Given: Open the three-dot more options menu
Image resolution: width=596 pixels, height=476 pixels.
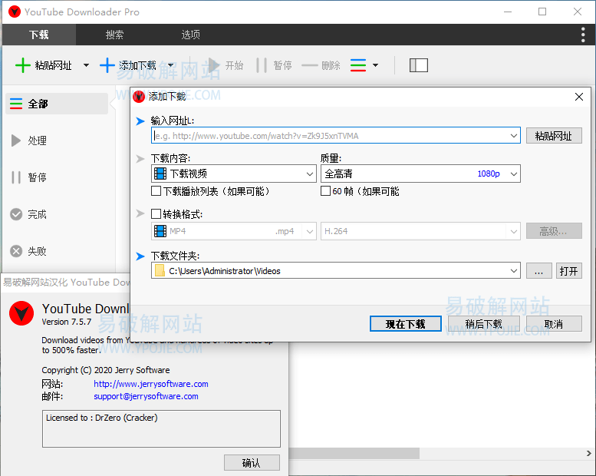Looking at the screenshot, I should pyautogui.click(x=583, y=35).
